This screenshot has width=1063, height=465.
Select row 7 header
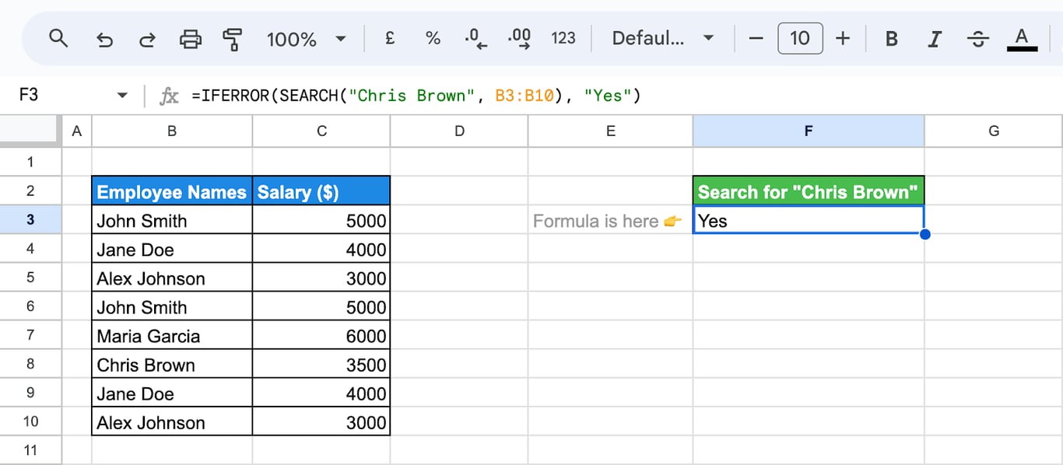pyautogui.click(x=30, y=335)
